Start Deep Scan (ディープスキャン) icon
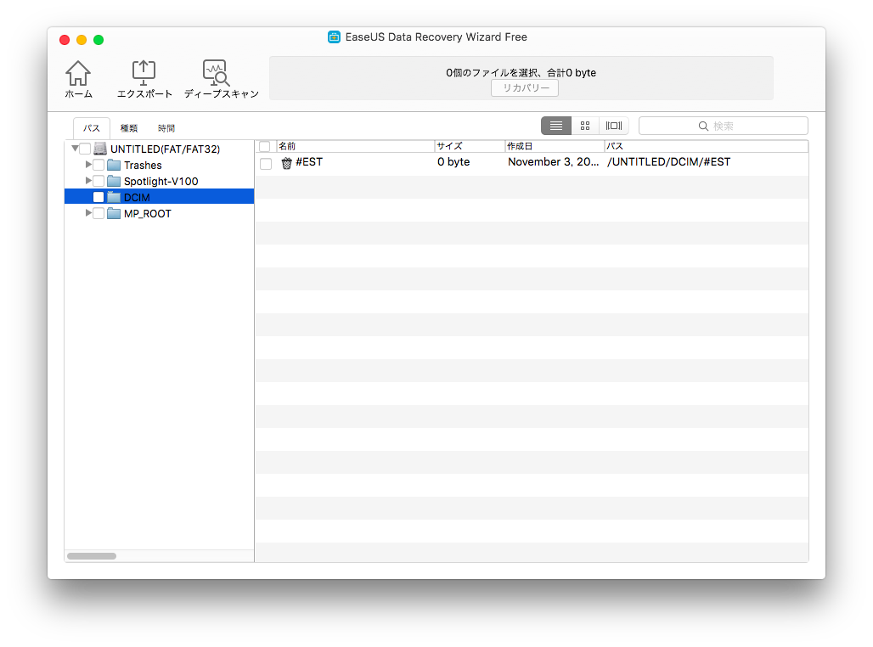Image resolution: width=873 pixels, height=647 pixels. point(216,73)
